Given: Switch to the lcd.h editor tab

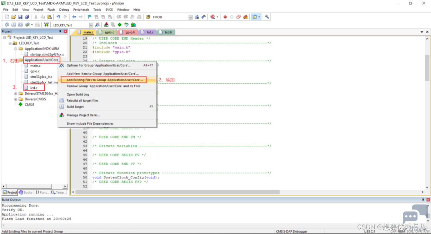Looking at the screenshot, I should pos(166,32).
